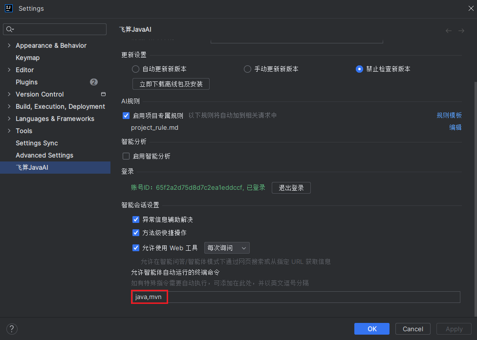477x340 pixels.
Task: Expand the Tools tree node
Action: (x=9, y=131)
